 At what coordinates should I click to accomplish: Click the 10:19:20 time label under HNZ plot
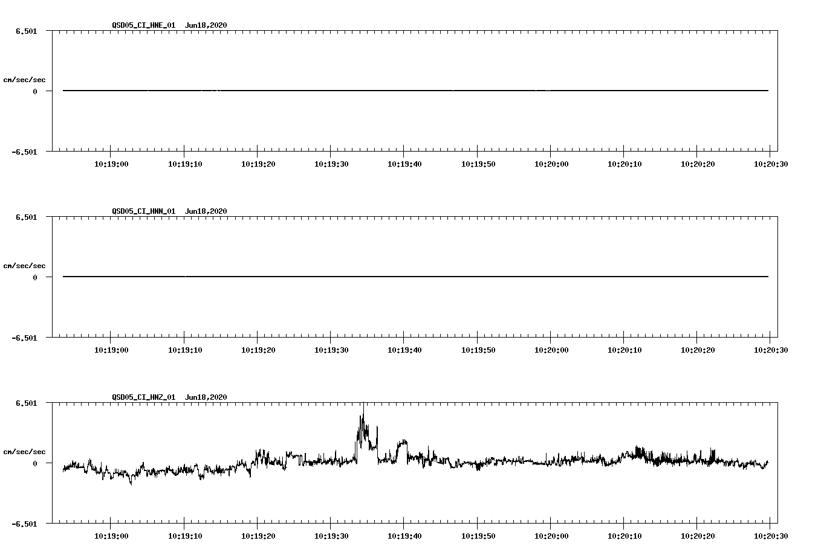[258, 536]
